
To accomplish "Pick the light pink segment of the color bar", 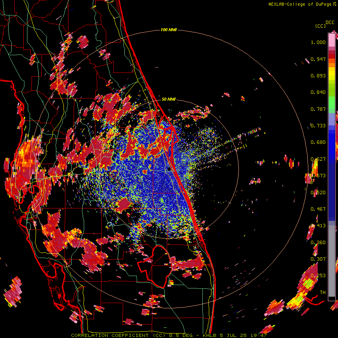I will 332,40.
